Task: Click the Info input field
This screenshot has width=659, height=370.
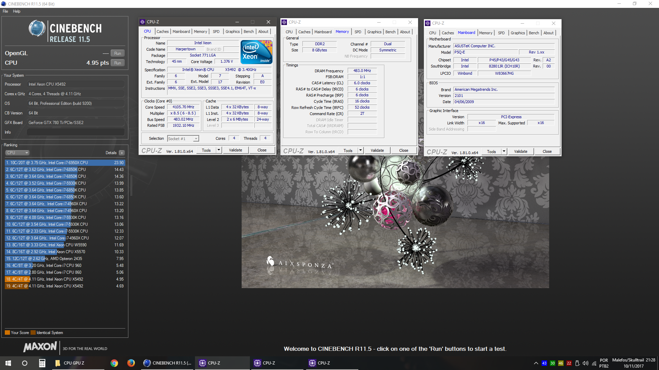Action: (76, 132)
